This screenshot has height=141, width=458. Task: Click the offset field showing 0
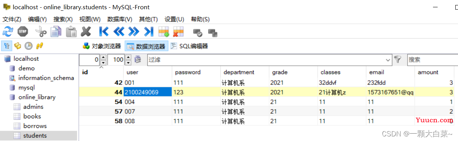coord(90,60)
